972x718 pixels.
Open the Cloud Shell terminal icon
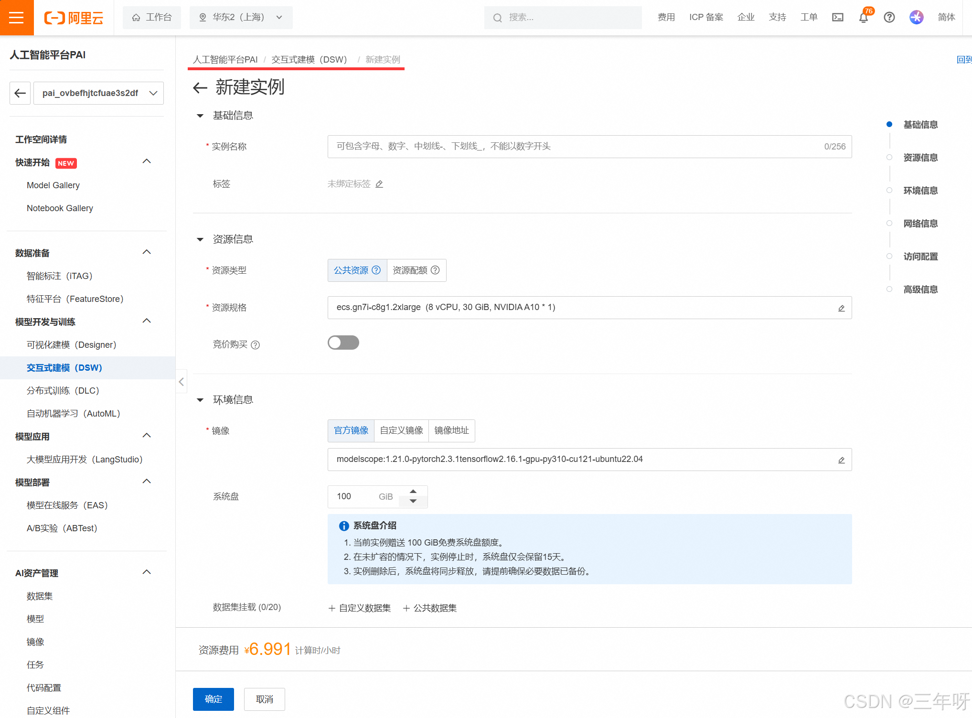point(838,18)
